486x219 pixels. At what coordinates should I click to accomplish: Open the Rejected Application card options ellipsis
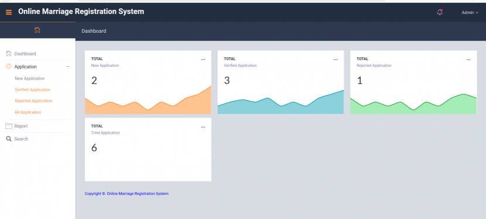[x=468, y=60]
